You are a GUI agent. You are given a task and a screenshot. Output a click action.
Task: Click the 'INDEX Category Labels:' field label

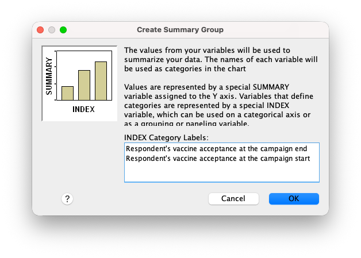tap(166, 138)
